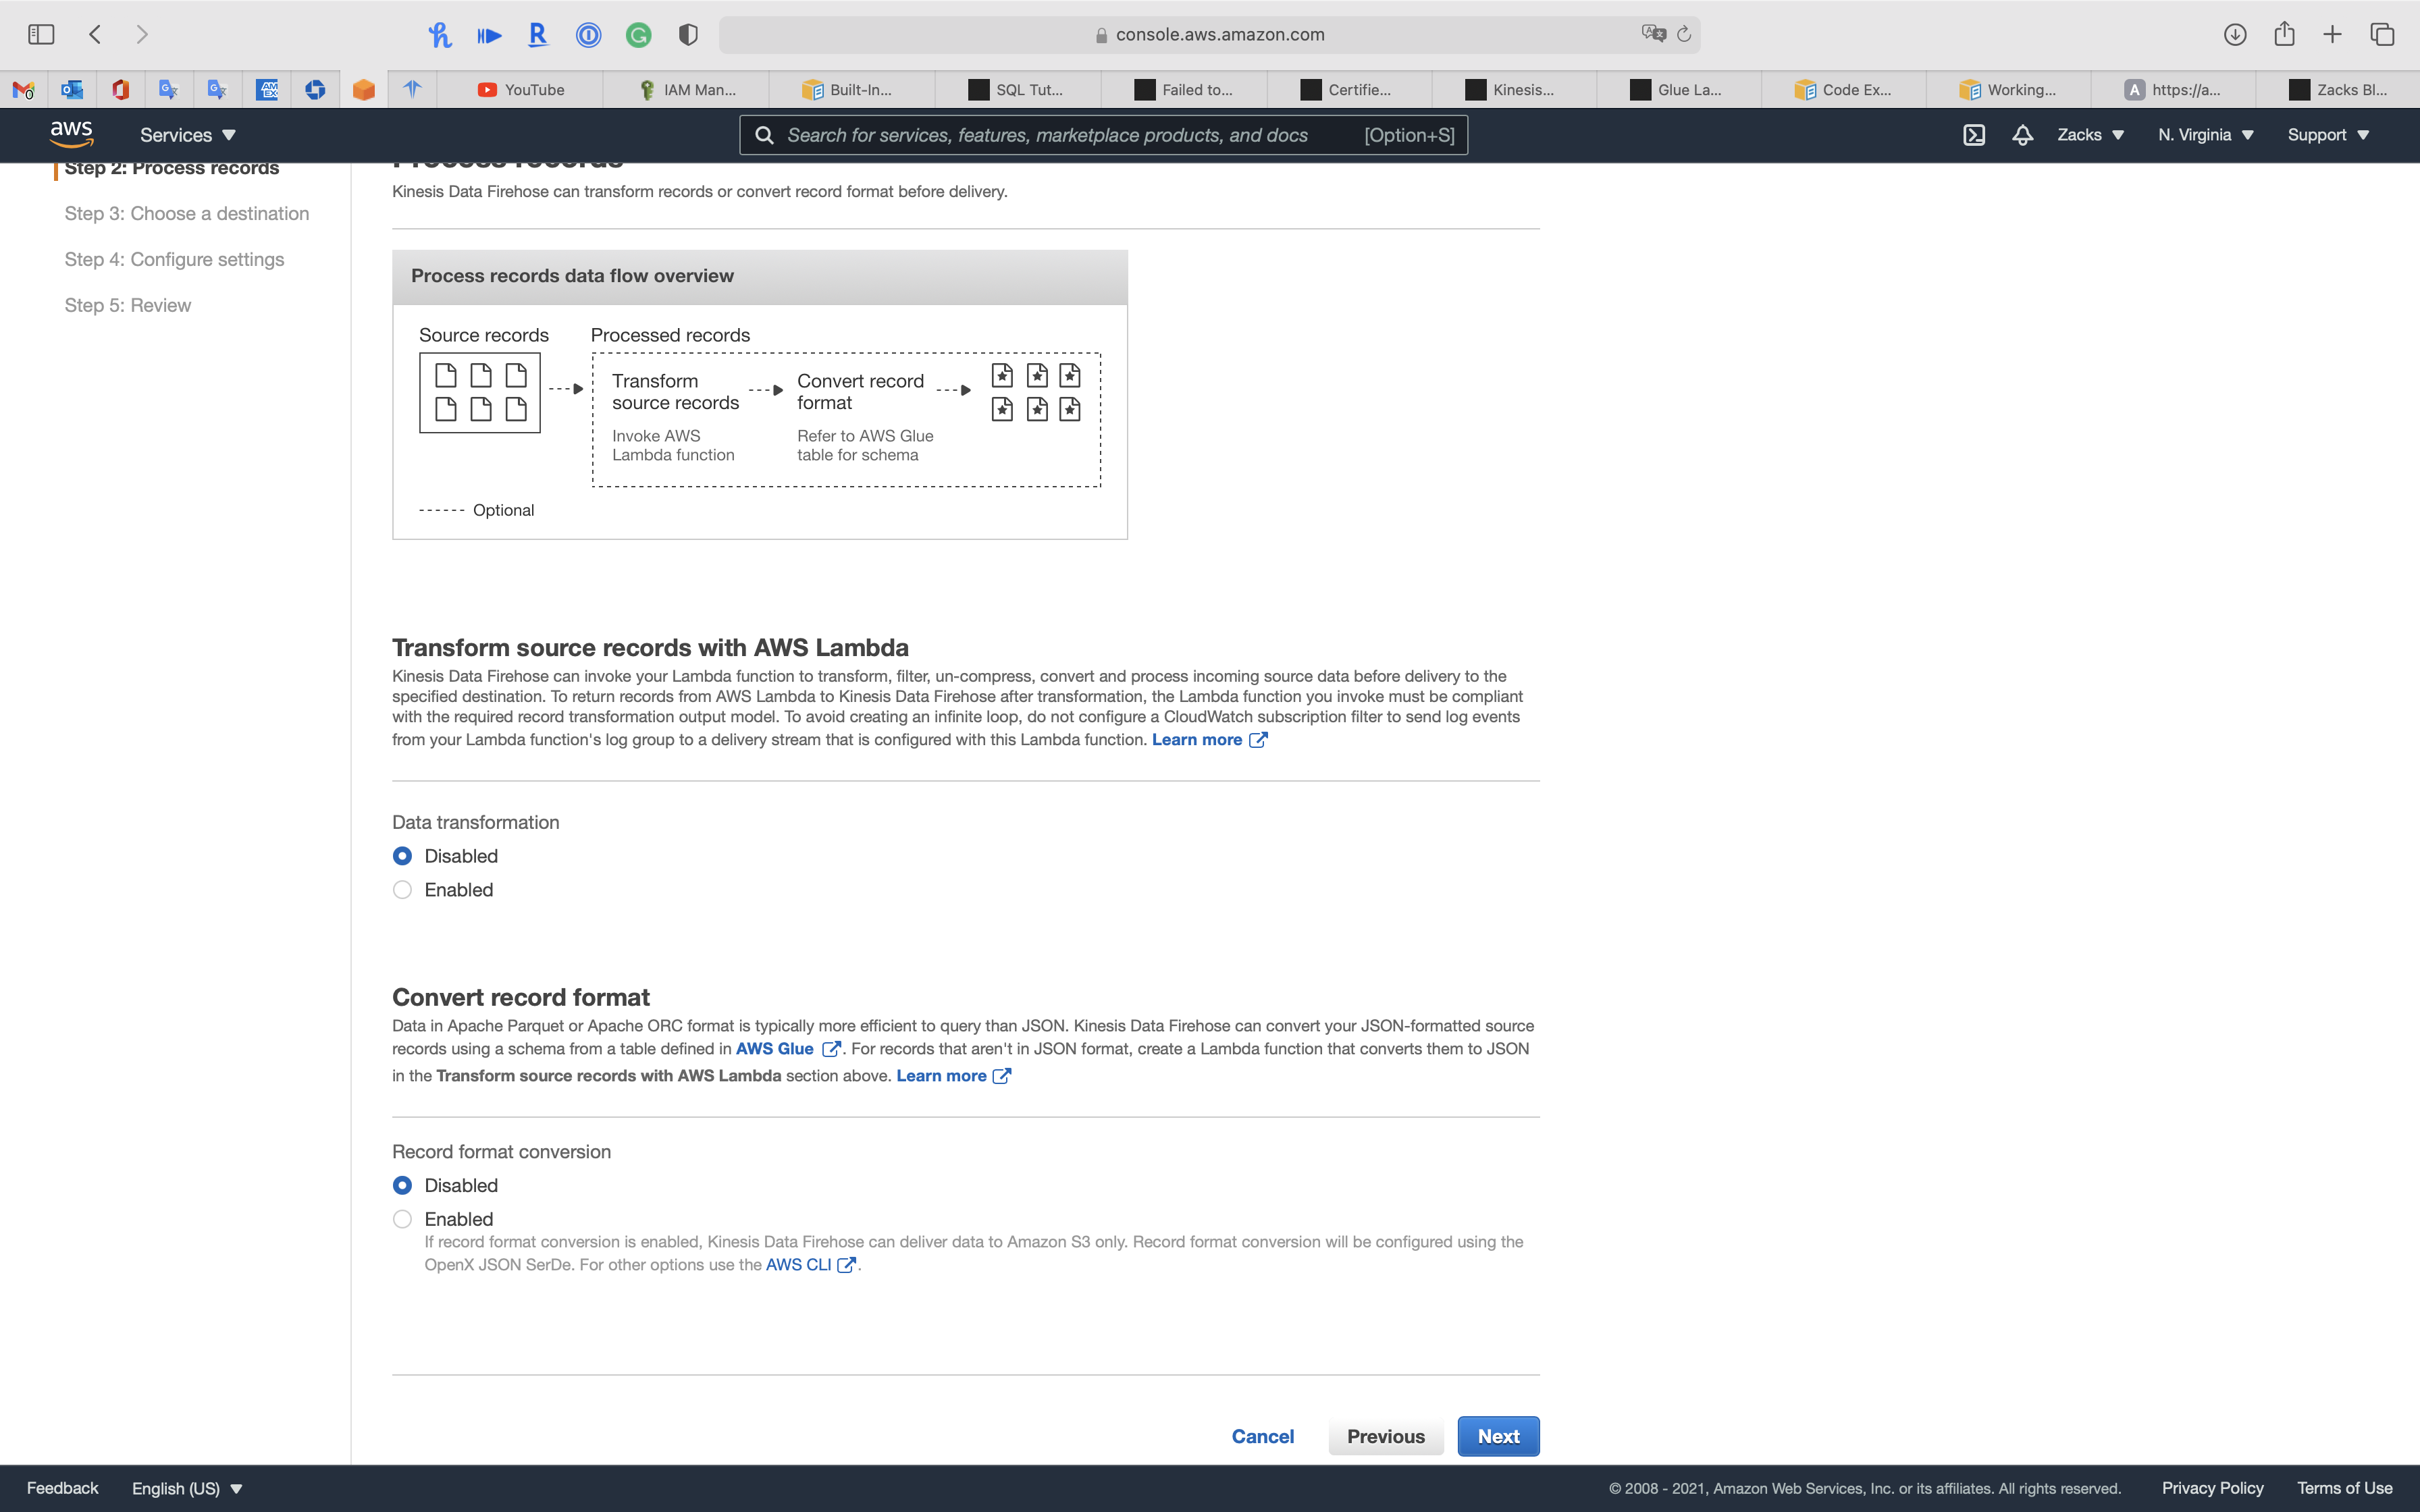Expand the Zacks account dropdown
Image resolution: width=2420 pixels, height=1512 pixels.
2090,135
